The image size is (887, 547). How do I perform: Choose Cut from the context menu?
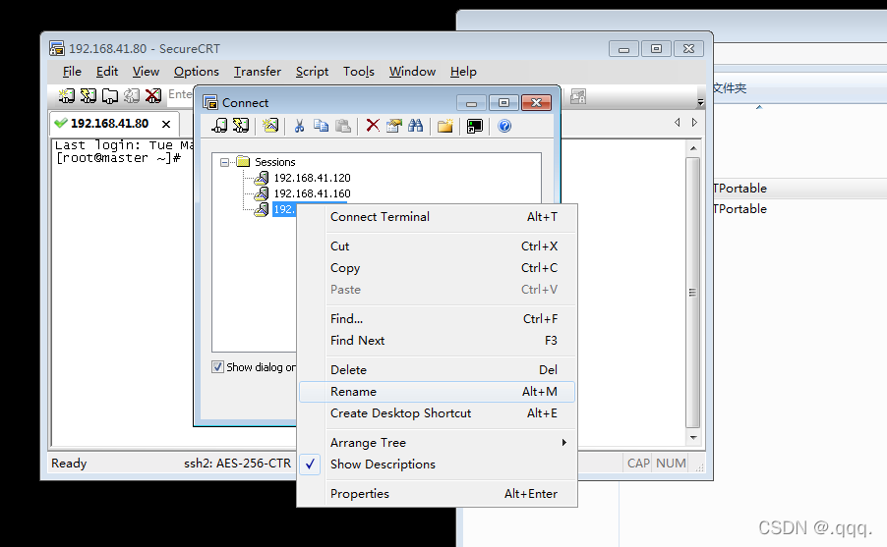[x=437, y=246]
